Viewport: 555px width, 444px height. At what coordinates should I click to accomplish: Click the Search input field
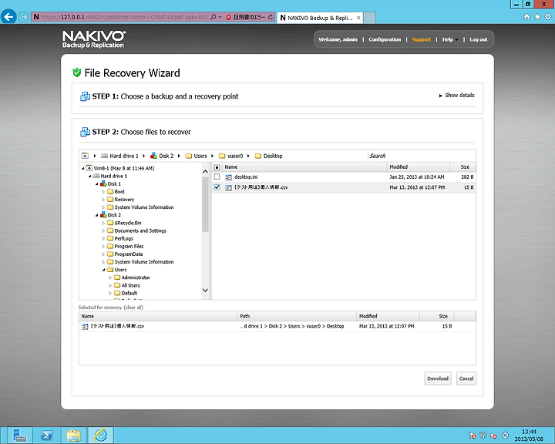click(422, 156)
